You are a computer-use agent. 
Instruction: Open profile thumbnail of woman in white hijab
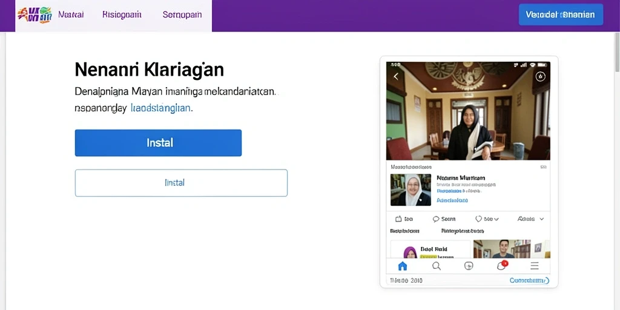(411, 190)
